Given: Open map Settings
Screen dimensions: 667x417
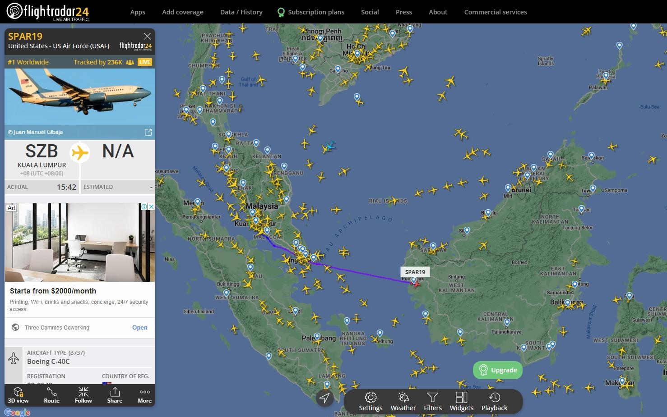Looking at the screenshot, I should (x=371, y=401).
